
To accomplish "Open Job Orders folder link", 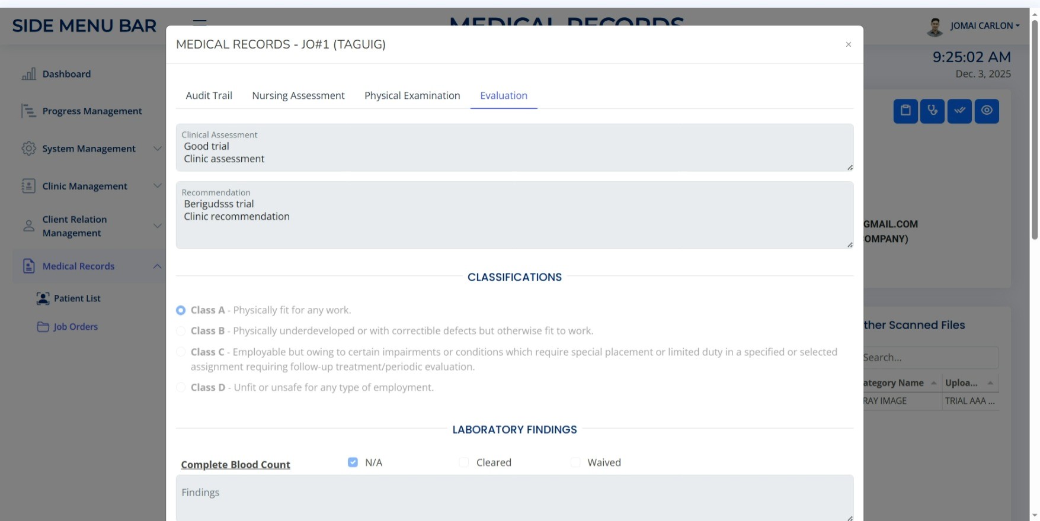I will tap(75, 327).
